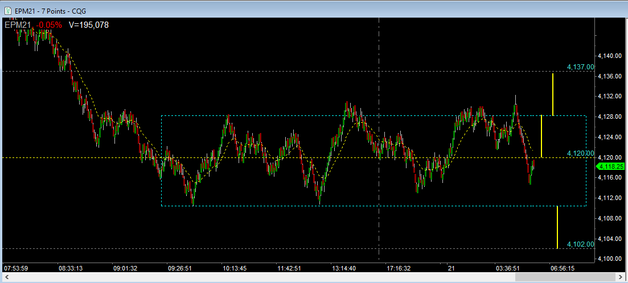Screen dimensions: 628x283
Task: Click the horizontal scrollbar right arrow
Action: click(x=622, y=277)
